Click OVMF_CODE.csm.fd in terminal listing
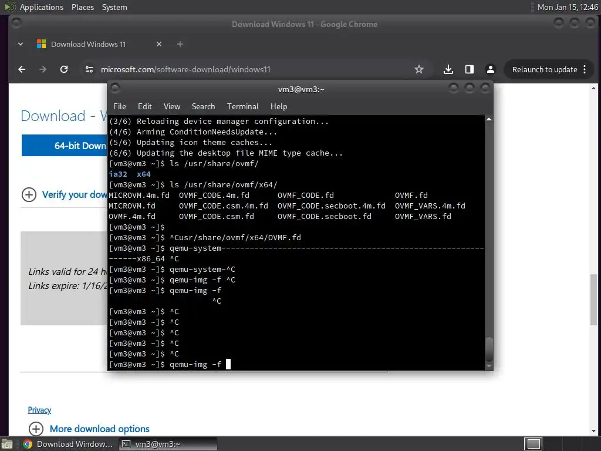The height and width of the screenshot is (451, 601). [216, 216]
